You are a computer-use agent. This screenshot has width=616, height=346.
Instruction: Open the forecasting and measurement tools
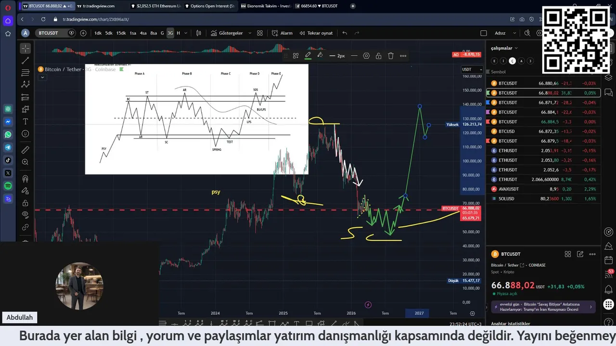[x=26, y=97]
